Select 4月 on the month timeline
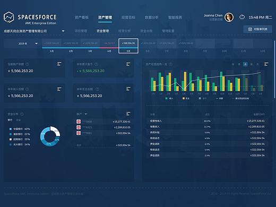Viewport: 276px width, 207px height. [109, 51]
